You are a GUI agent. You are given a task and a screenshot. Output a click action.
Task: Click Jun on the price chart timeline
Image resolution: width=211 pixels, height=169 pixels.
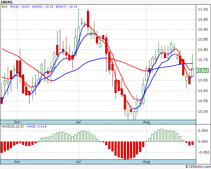[x=17, y=122]
